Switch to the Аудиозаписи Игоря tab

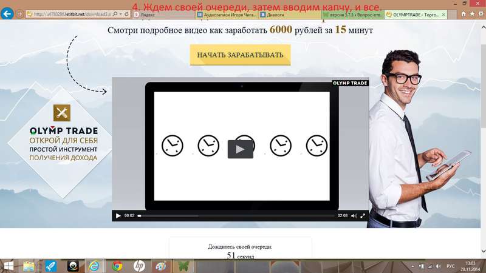pos(227,15)
